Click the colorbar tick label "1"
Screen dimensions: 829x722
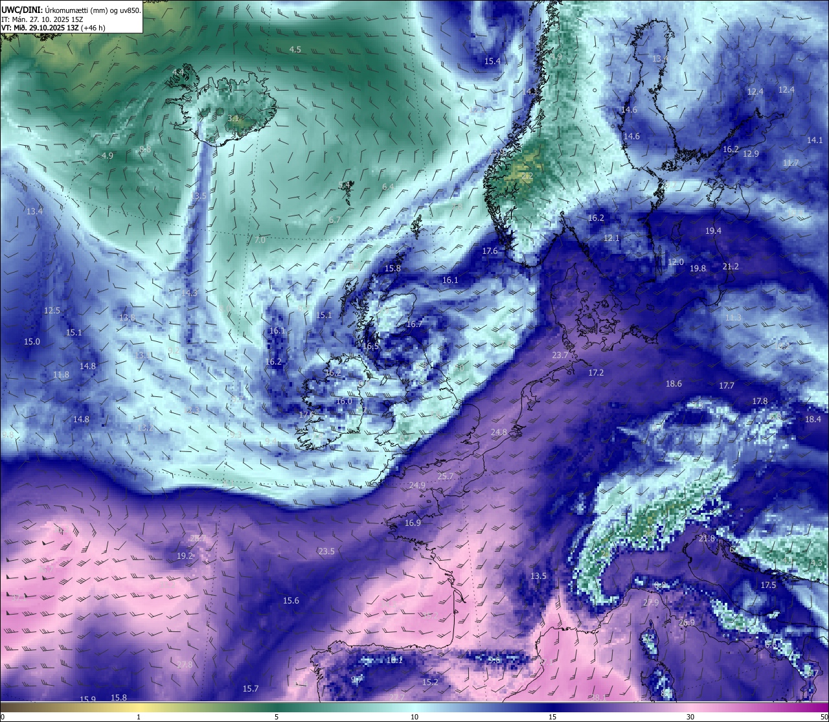tap(139, 717)
